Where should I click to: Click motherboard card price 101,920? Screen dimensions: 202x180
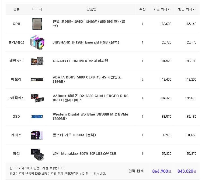pos(166,61)
